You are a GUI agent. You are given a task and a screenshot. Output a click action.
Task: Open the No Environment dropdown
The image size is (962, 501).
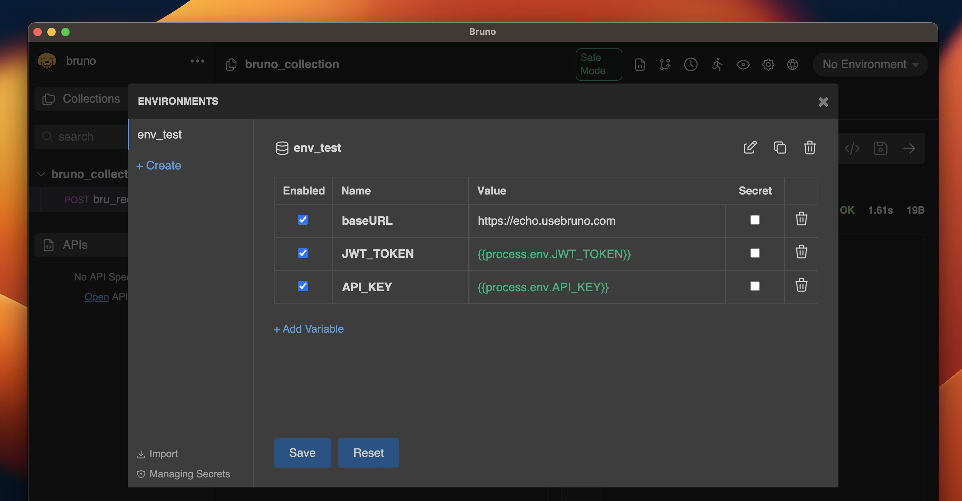pos(870,64)
